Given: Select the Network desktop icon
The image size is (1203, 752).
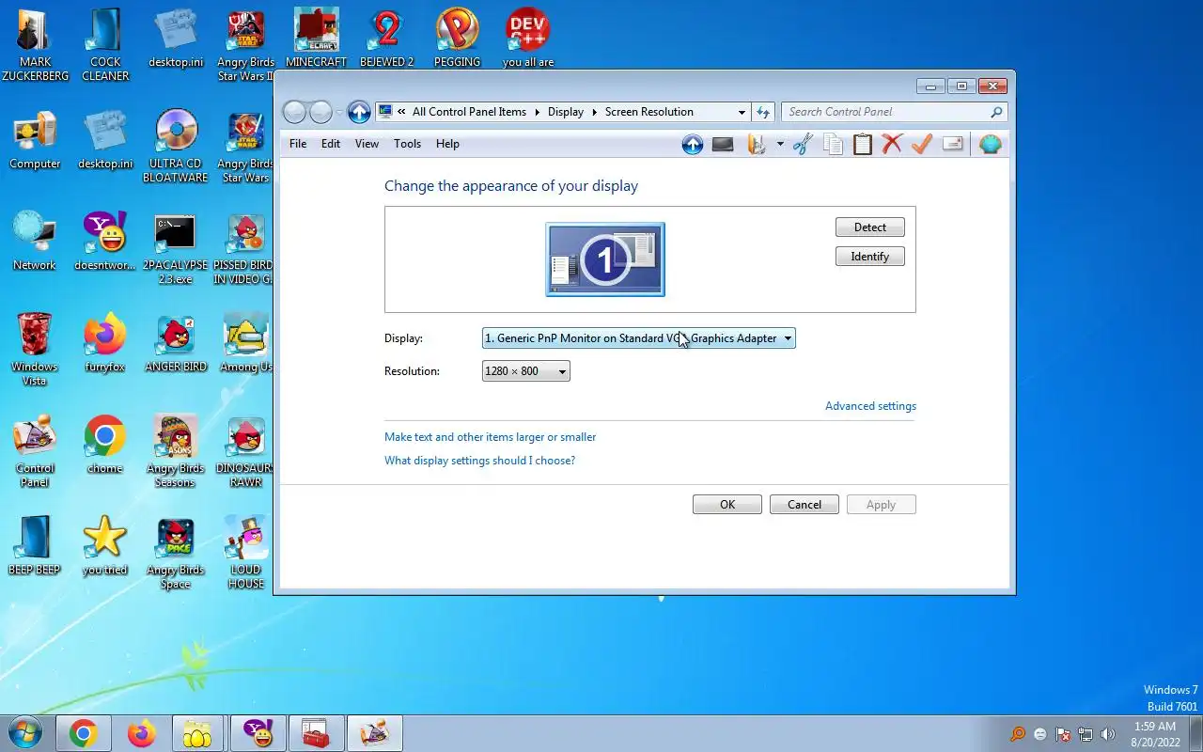Looking at the screenshot, I should (x=35, y=242).
